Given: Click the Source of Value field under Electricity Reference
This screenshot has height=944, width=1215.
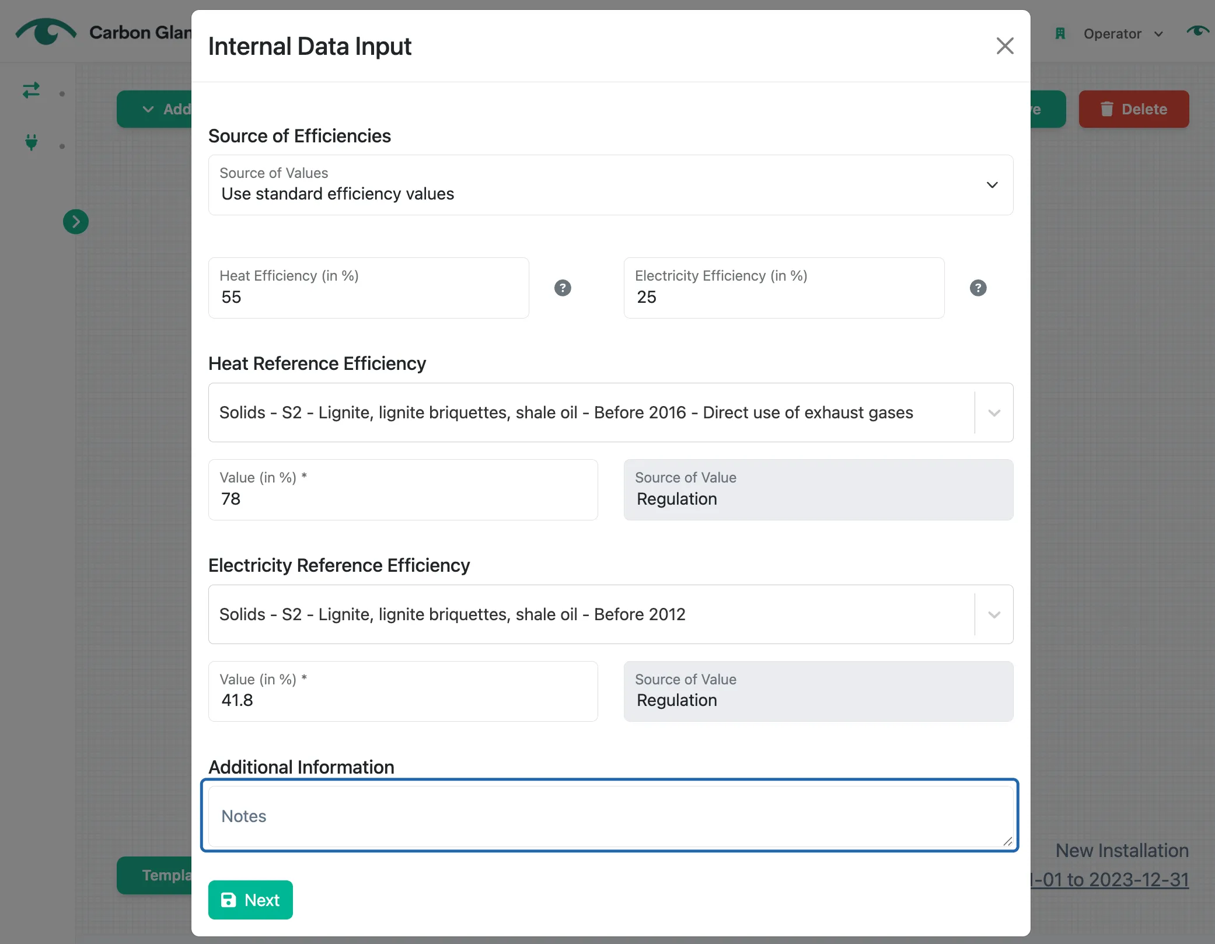Looking at the screenshot, I should point(818,691).
